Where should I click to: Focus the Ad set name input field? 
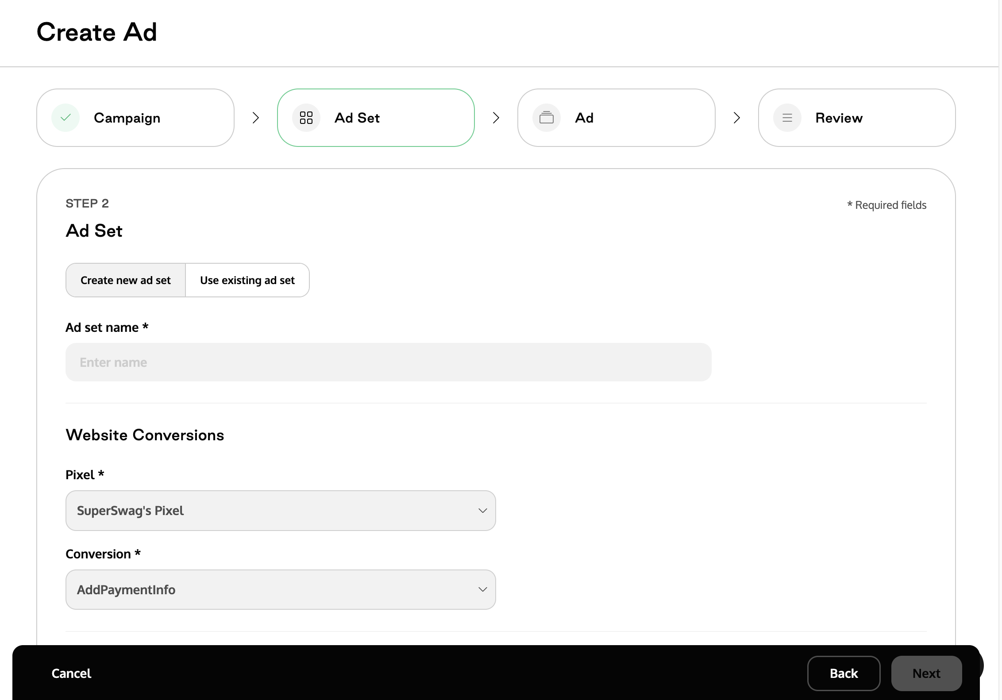pos(389,362)
